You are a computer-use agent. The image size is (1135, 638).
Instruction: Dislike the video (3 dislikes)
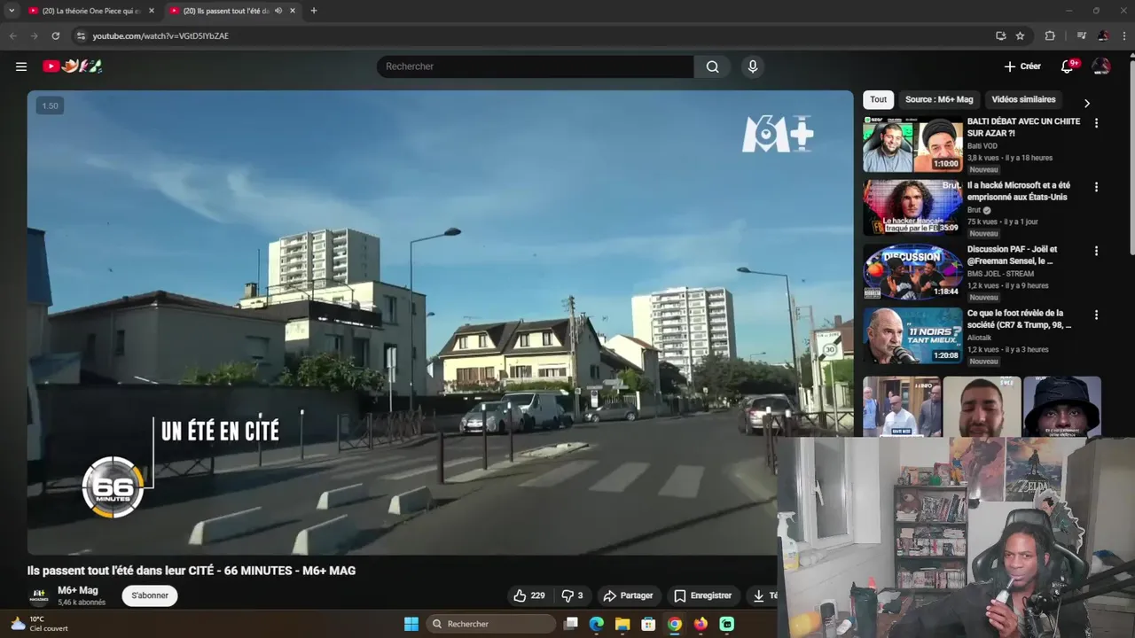tap(573, 595)
